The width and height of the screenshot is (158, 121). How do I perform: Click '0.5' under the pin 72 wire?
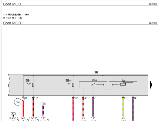click(x=83, y=118)
